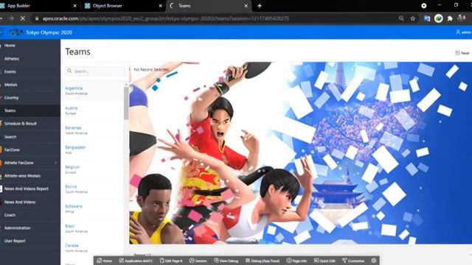Click the teams Search input field

coord(95,71)
